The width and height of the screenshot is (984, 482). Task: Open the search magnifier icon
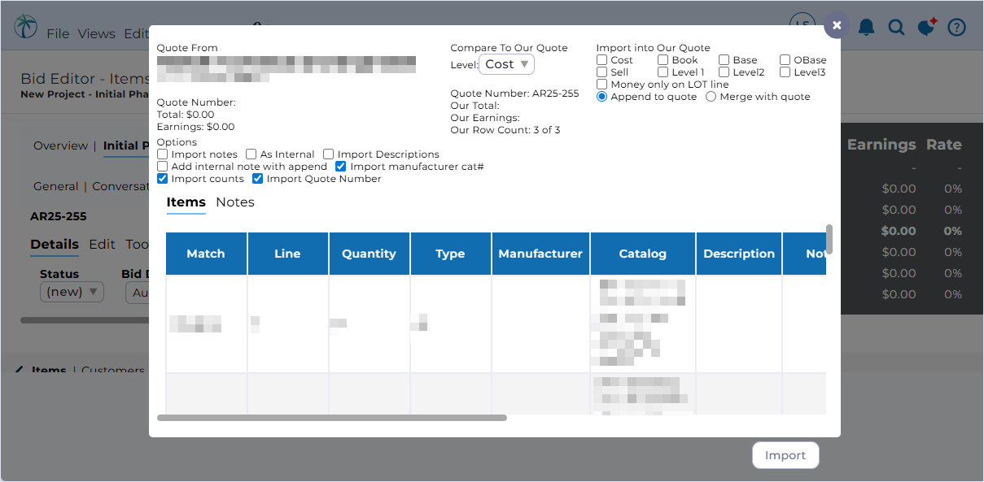click(896, 27)
